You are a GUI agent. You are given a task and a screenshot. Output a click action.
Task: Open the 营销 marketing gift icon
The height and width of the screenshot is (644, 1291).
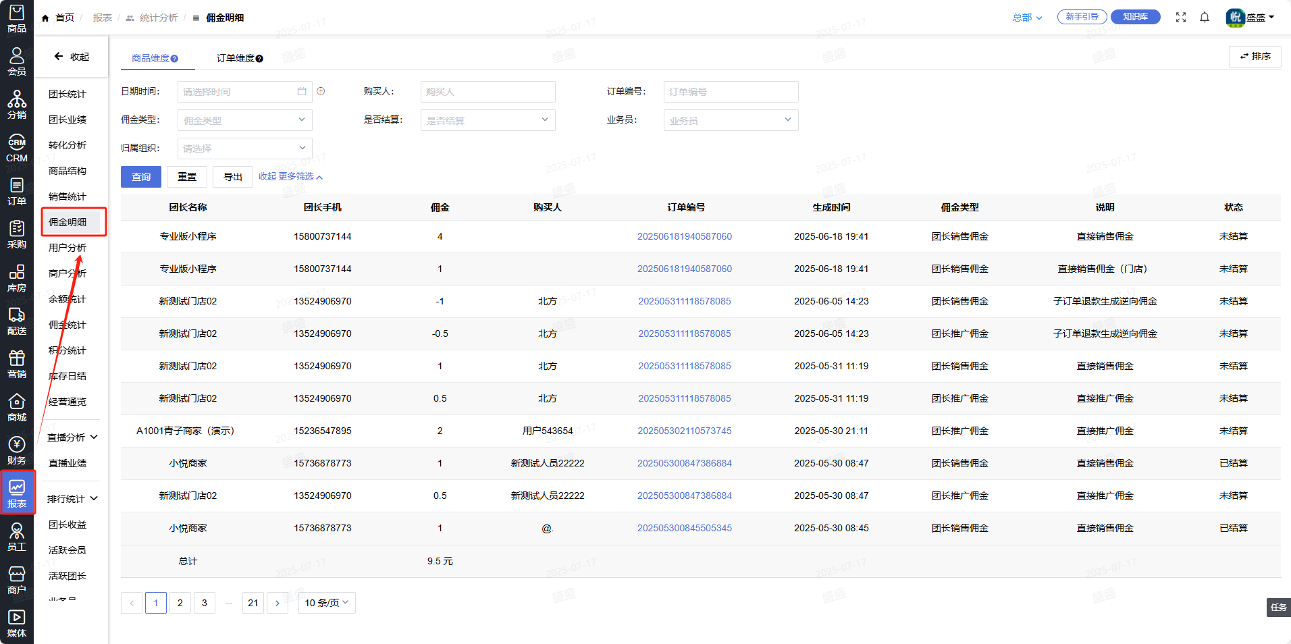[17, 364]
